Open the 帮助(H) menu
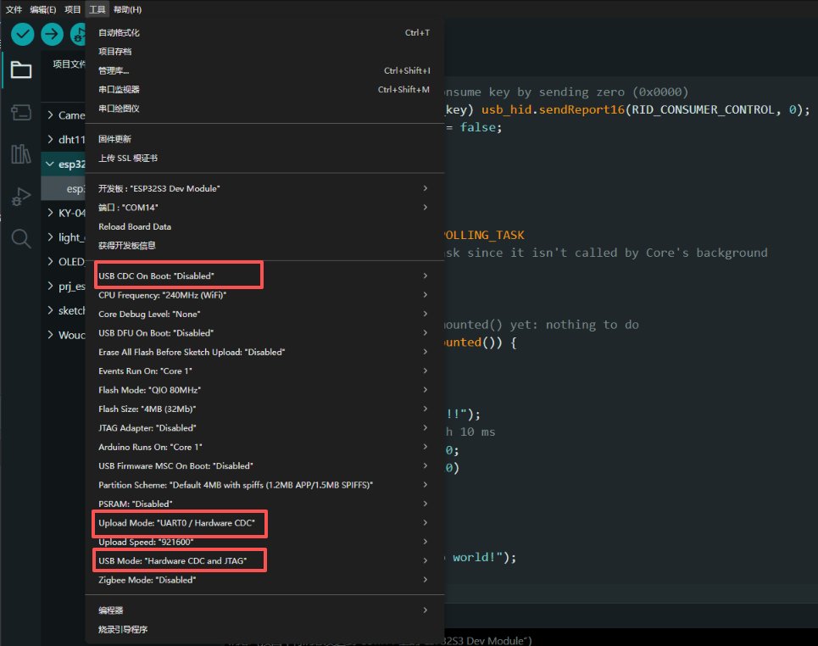This screenshot has width=818, height=646. (127, 9)
